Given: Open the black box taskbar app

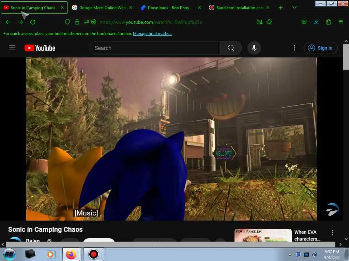Looking at the screenshot, I should coord(30,254).
